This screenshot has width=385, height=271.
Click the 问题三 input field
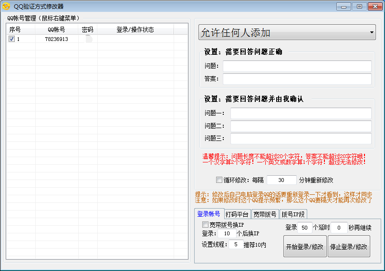[x=301, y=139]
